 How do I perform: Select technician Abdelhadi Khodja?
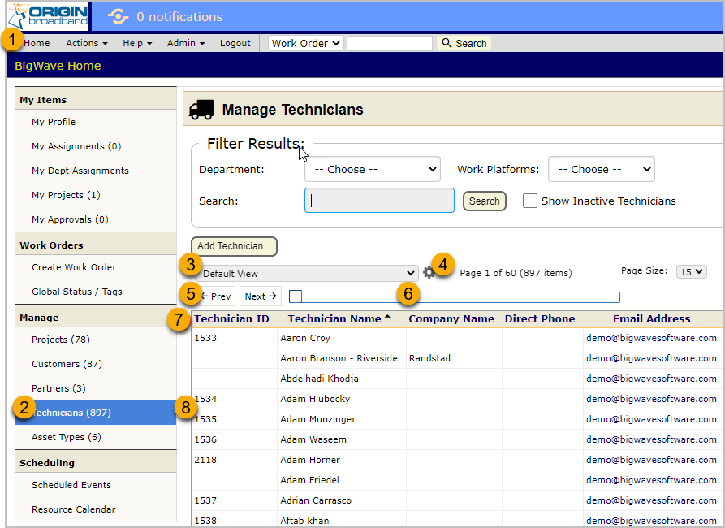click(319, 379)
